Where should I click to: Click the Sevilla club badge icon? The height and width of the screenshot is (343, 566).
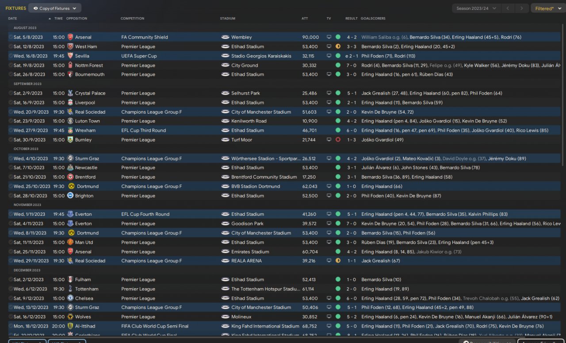coord(70,56)
